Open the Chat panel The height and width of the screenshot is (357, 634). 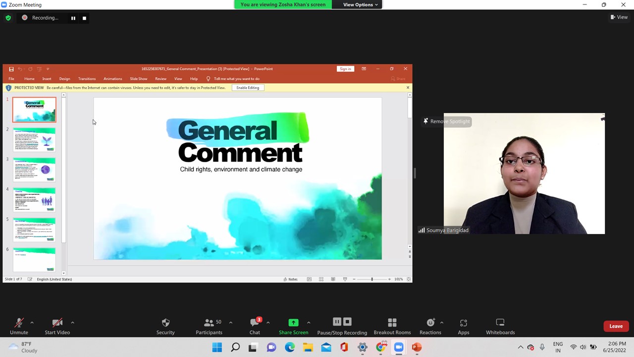click(255, 323)
